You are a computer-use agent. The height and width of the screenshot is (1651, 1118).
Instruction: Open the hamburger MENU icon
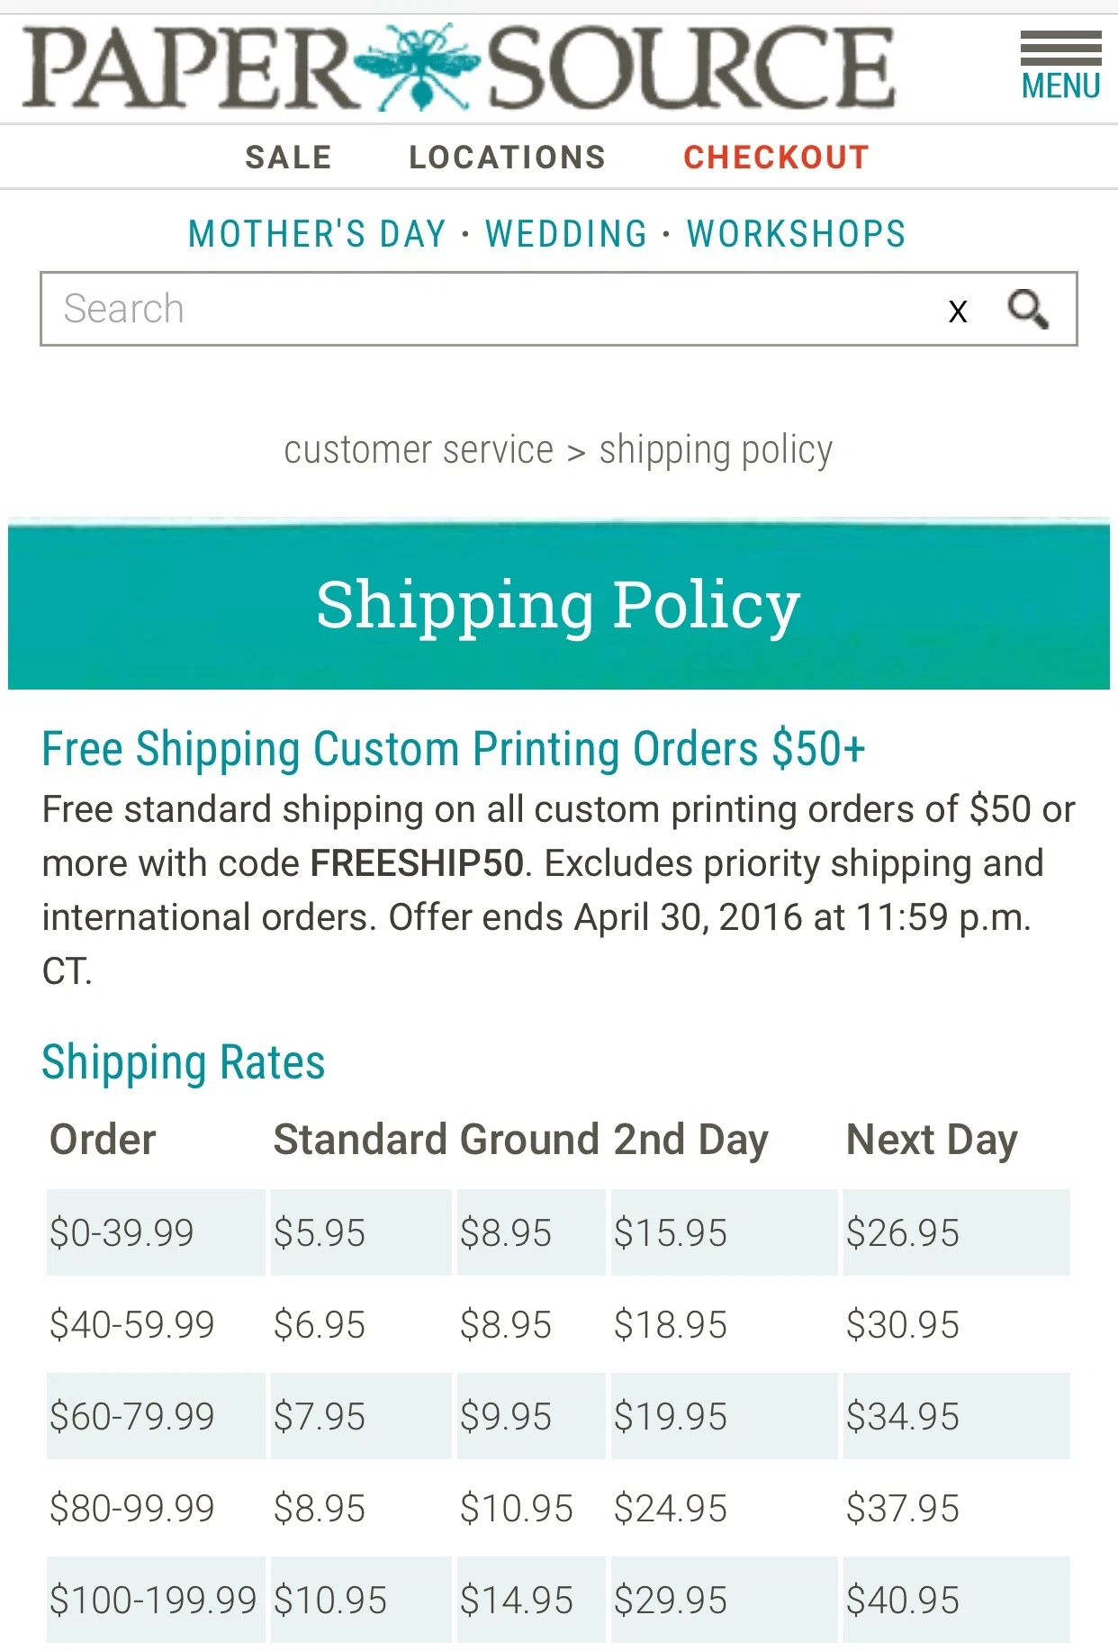coord(1060,66)
